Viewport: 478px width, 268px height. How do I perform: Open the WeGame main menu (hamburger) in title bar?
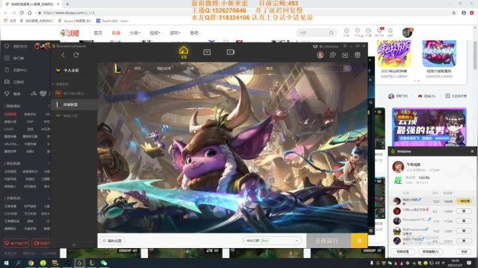point(345,46)
